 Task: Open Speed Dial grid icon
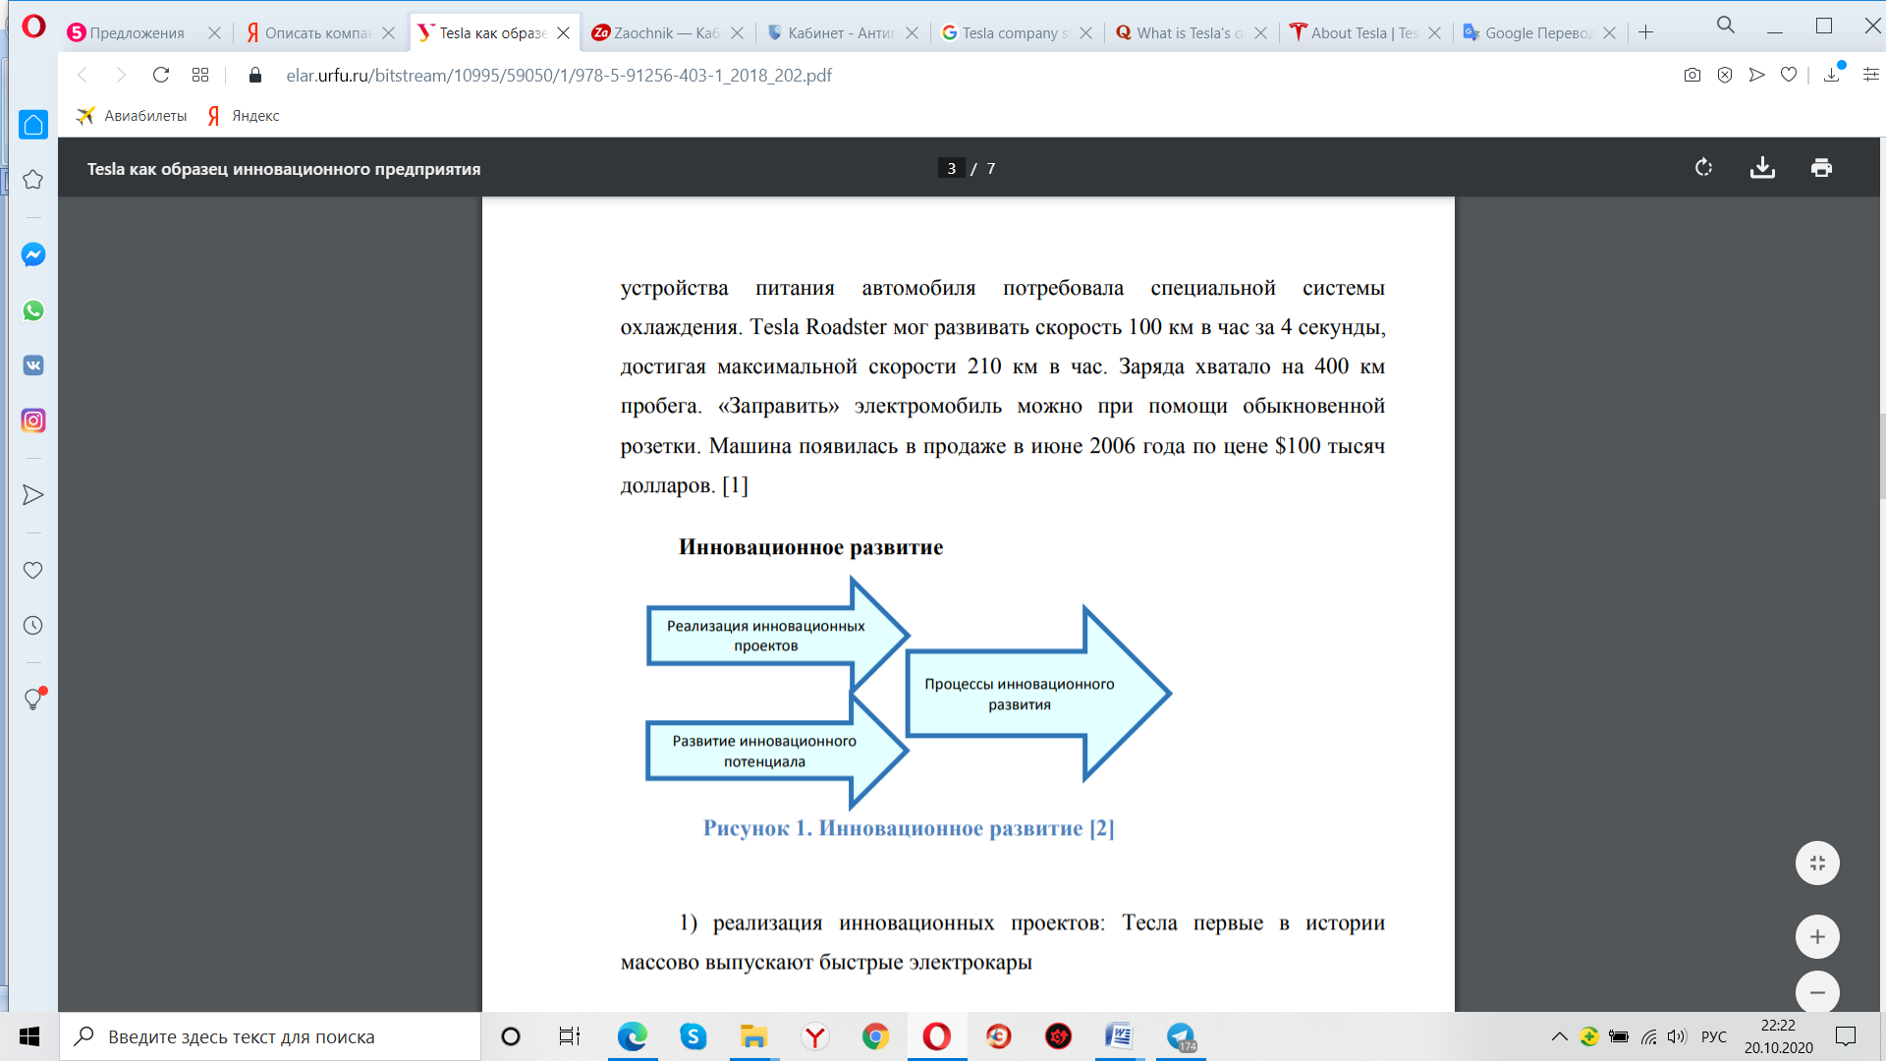[x=200, y=75]
